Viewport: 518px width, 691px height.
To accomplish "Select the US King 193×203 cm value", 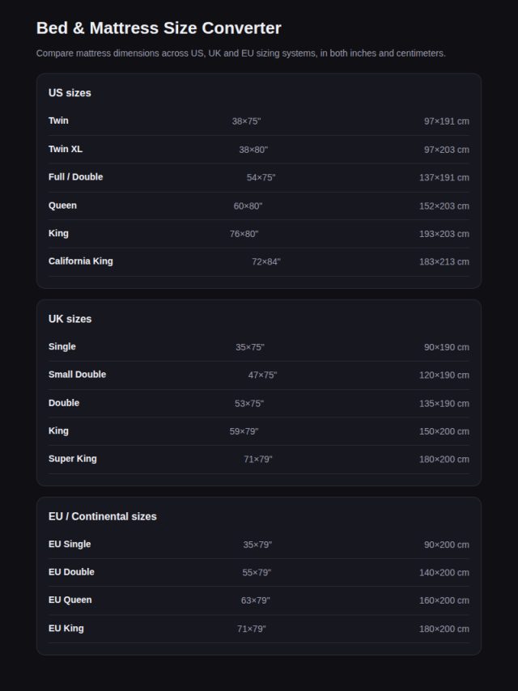I will 444,234.
